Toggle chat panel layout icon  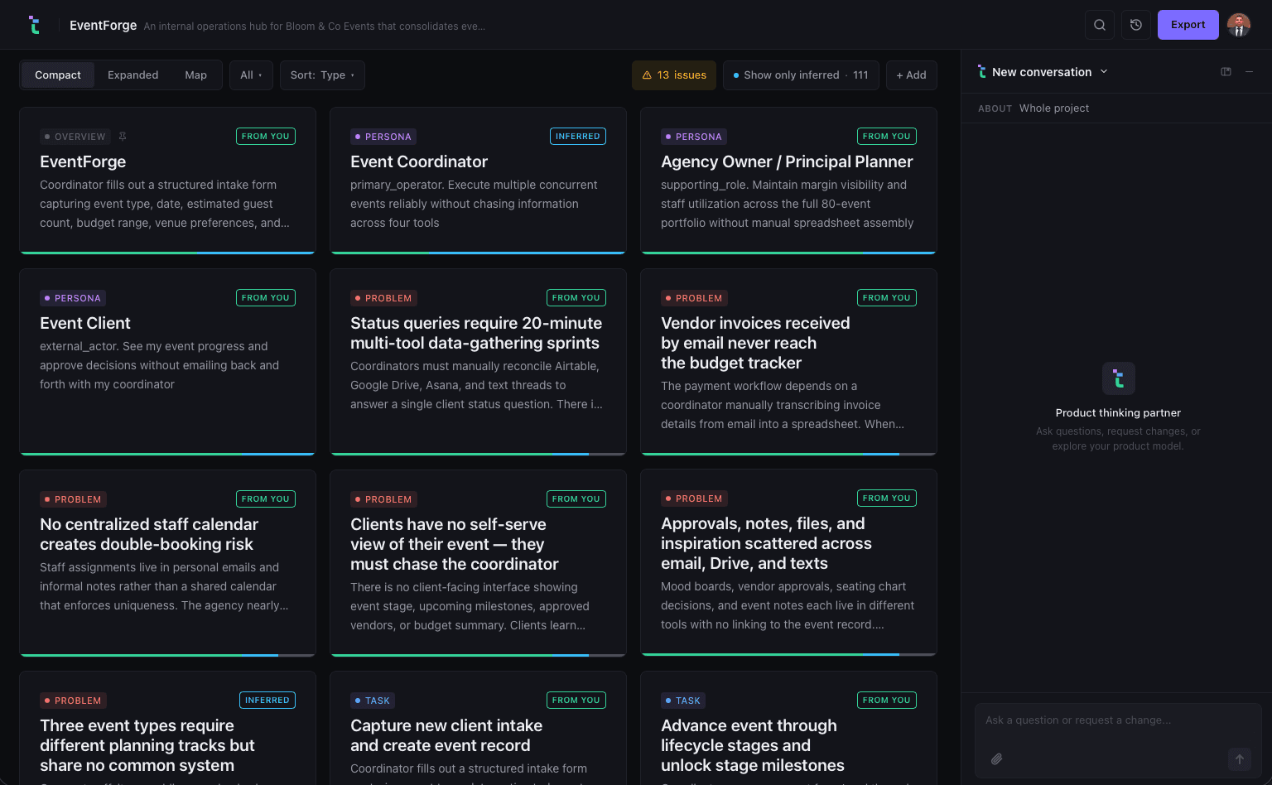[x=1226, y=72]
